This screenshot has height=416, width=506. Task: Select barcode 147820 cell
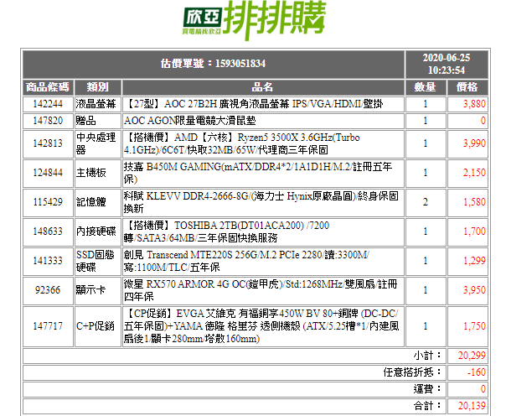coord(48,121)
